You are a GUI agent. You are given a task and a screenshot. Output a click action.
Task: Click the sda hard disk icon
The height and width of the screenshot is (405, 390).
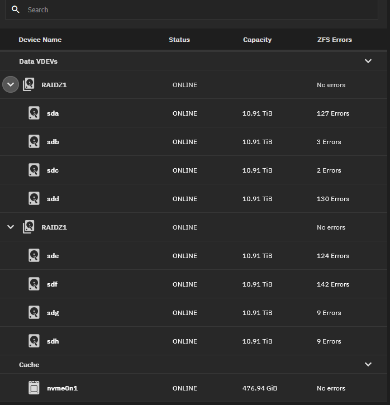click(x=34, y=113)
